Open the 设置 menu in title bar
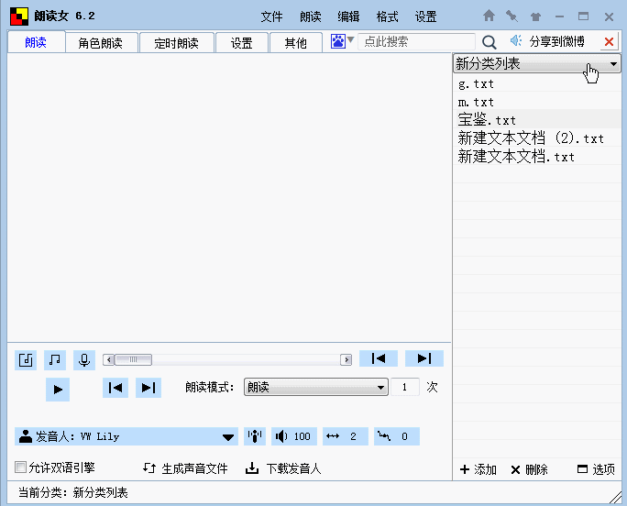The height and width of the screenshot is (506, 627). pos(425,16)
